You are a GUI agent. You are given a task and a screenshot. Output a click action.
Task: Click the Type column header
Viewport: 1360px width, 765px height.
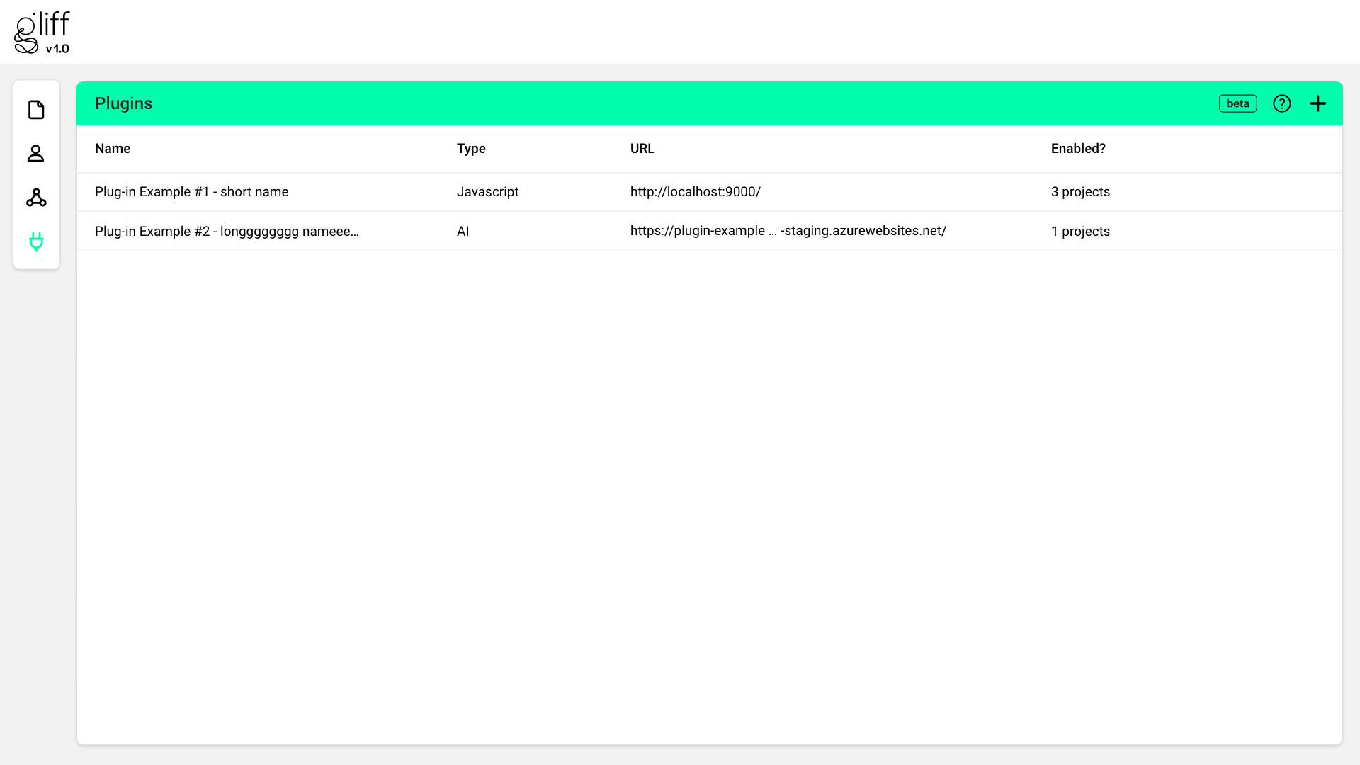pyautogui.click(x=471, y=149)
